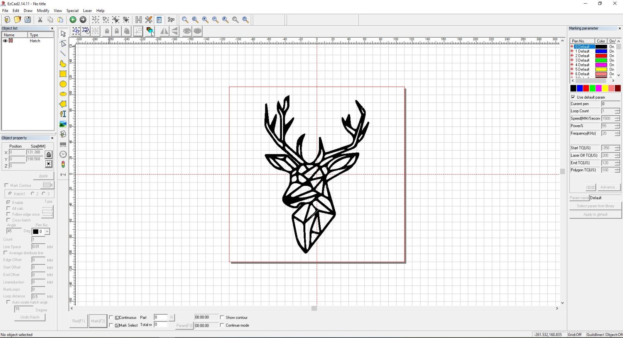
Task: Open the Laser menu
Action: 87,11
